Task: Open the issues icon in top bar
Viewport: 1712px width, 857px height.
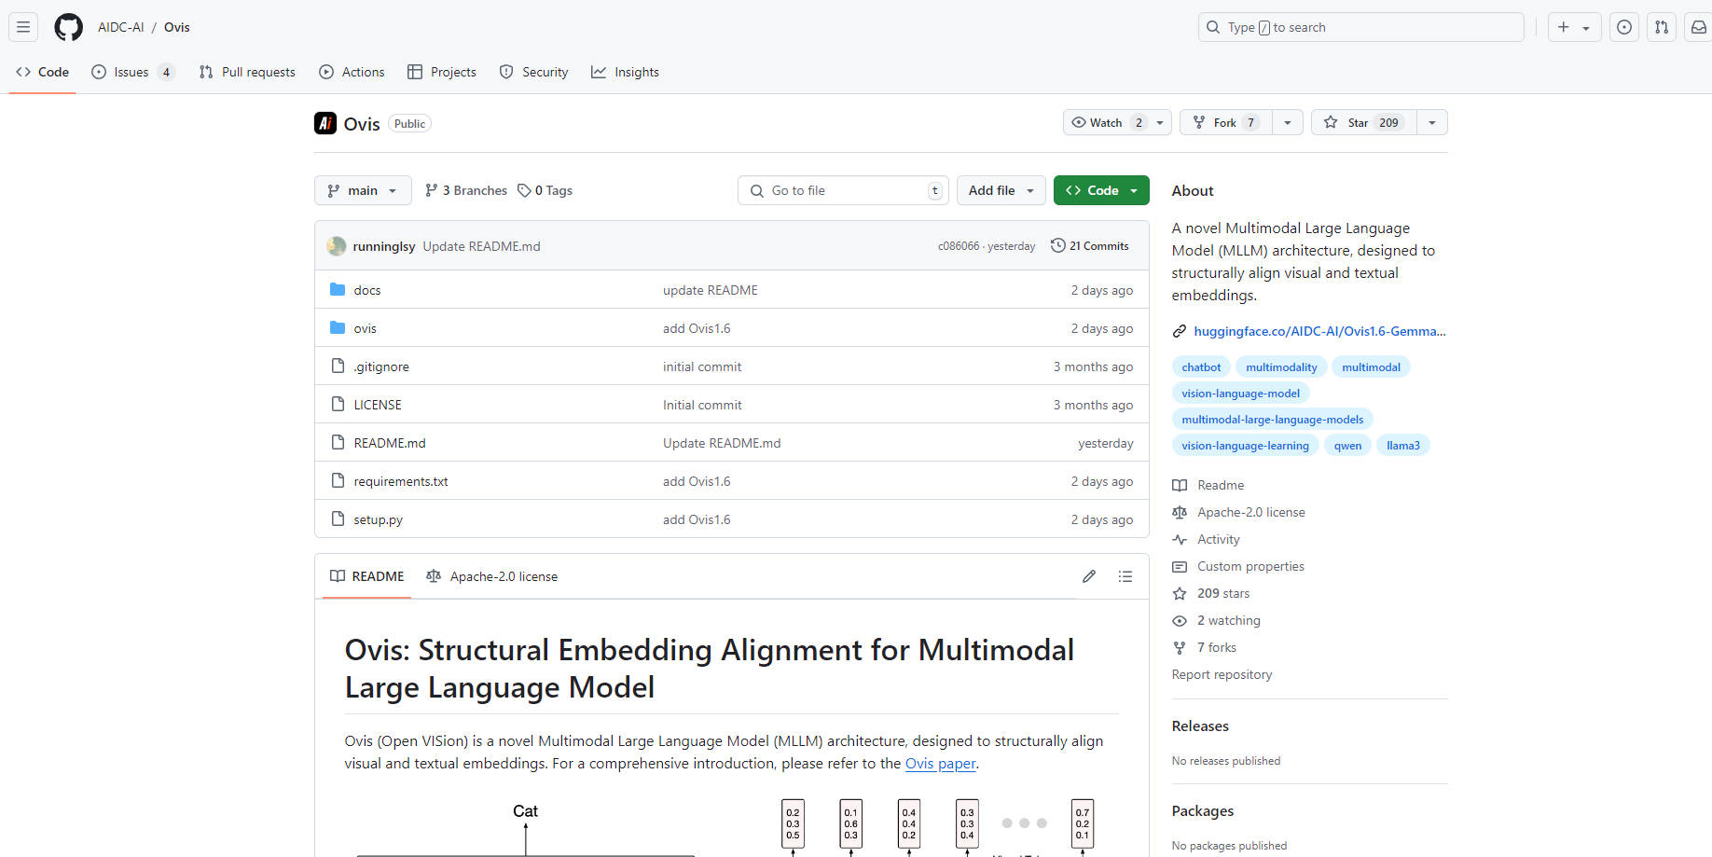Action: point(1623,27)
